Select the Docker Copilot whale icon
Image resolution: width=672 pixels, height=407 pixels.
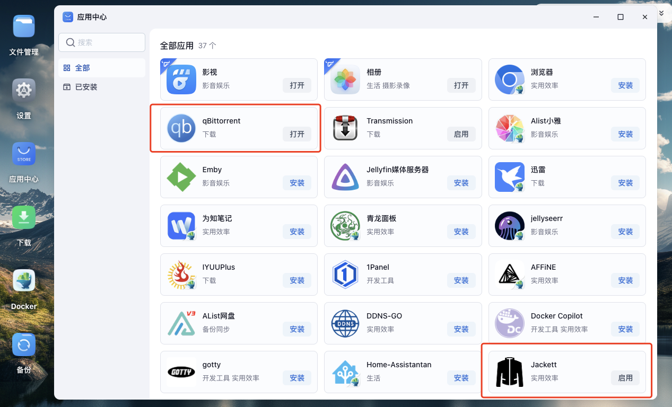(510, 323)
